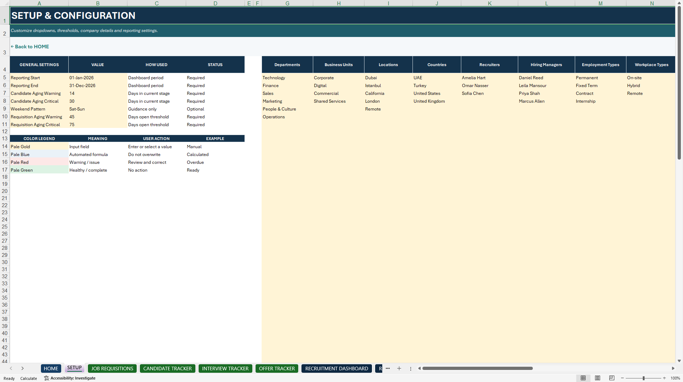Select hiring manager Priya Shah cell

546,93
